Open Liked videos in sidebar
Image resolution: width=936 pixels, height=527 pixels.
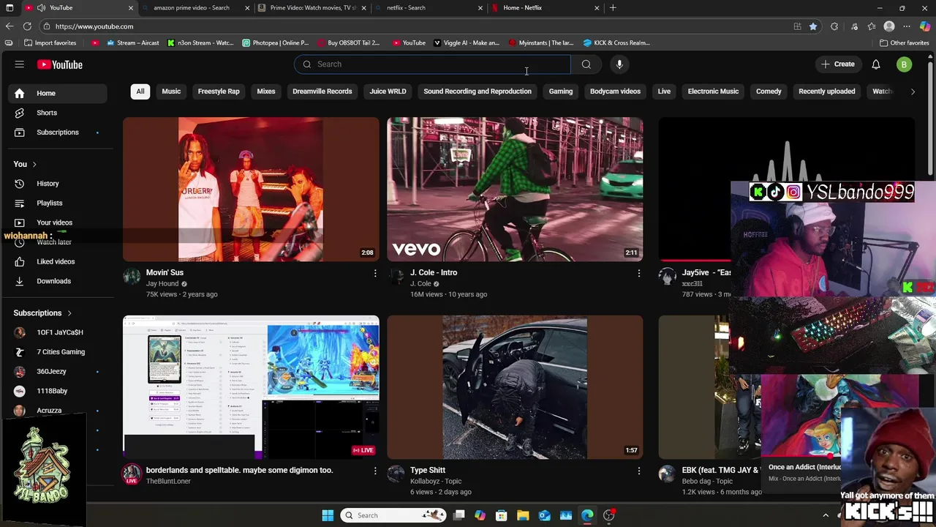57,261
